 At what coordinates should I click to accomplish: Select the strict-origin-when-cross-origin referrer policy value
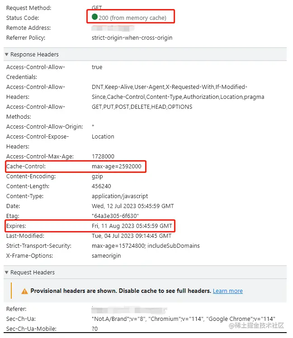click(x=132, y=38)
